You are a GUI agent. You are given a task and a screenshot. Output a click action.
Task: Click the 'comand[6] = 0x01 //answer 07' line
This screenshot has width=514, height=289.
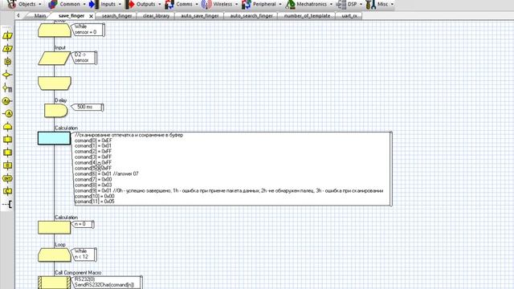pyautogui.click(x=107, y=174)
